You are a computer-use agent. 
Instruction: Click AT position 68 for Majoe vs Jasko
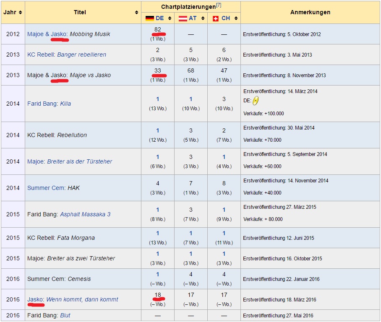[191, 71]
